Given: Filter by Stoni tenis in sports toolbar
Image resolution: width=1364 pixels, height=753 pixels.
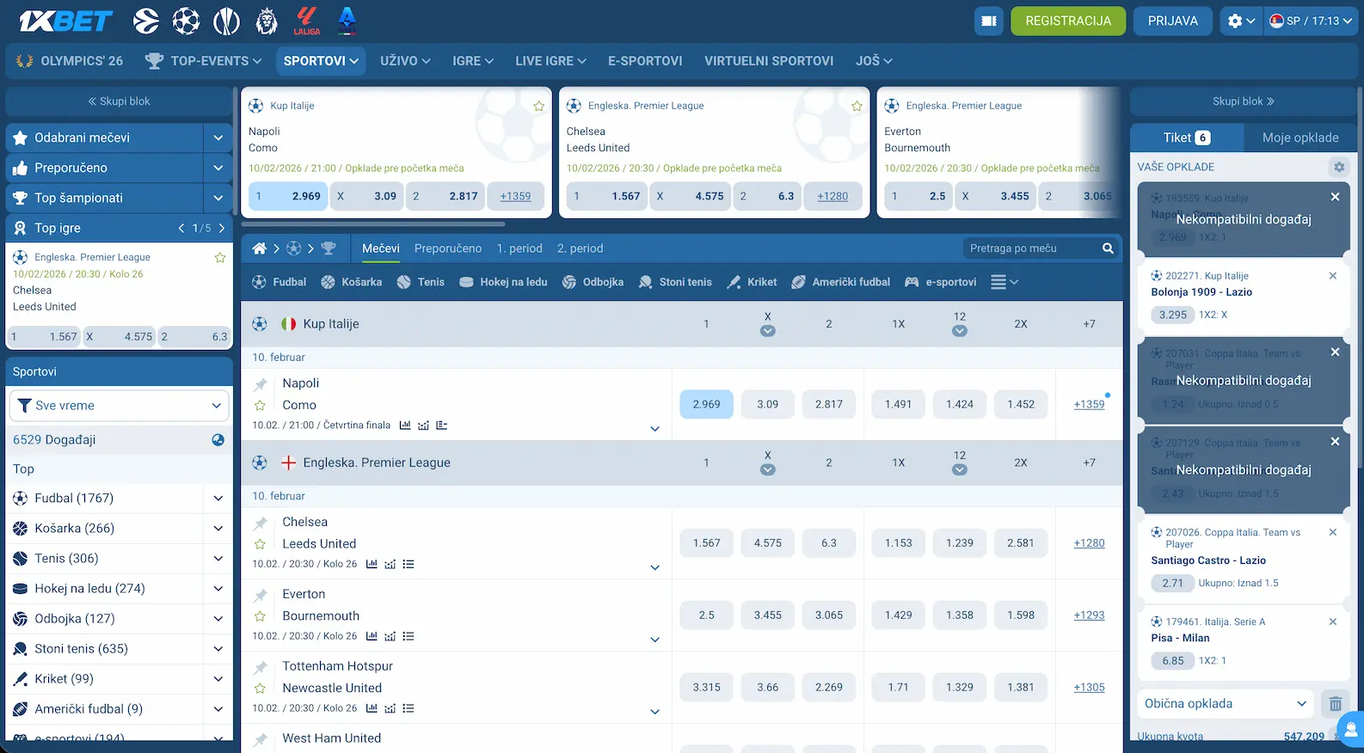Looking at the screenshot, I should click(x=675, y=282).
